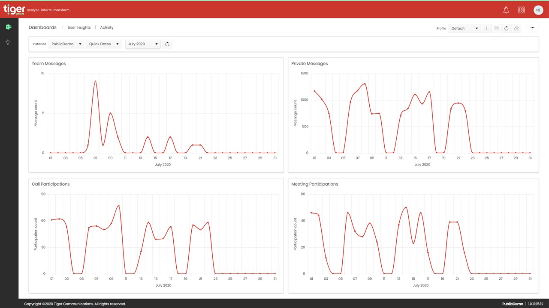Image resolution: width=549 pixels, height=308 pixels.
Task: Expand the July 2020 date selector
Action: coord(143,44)
